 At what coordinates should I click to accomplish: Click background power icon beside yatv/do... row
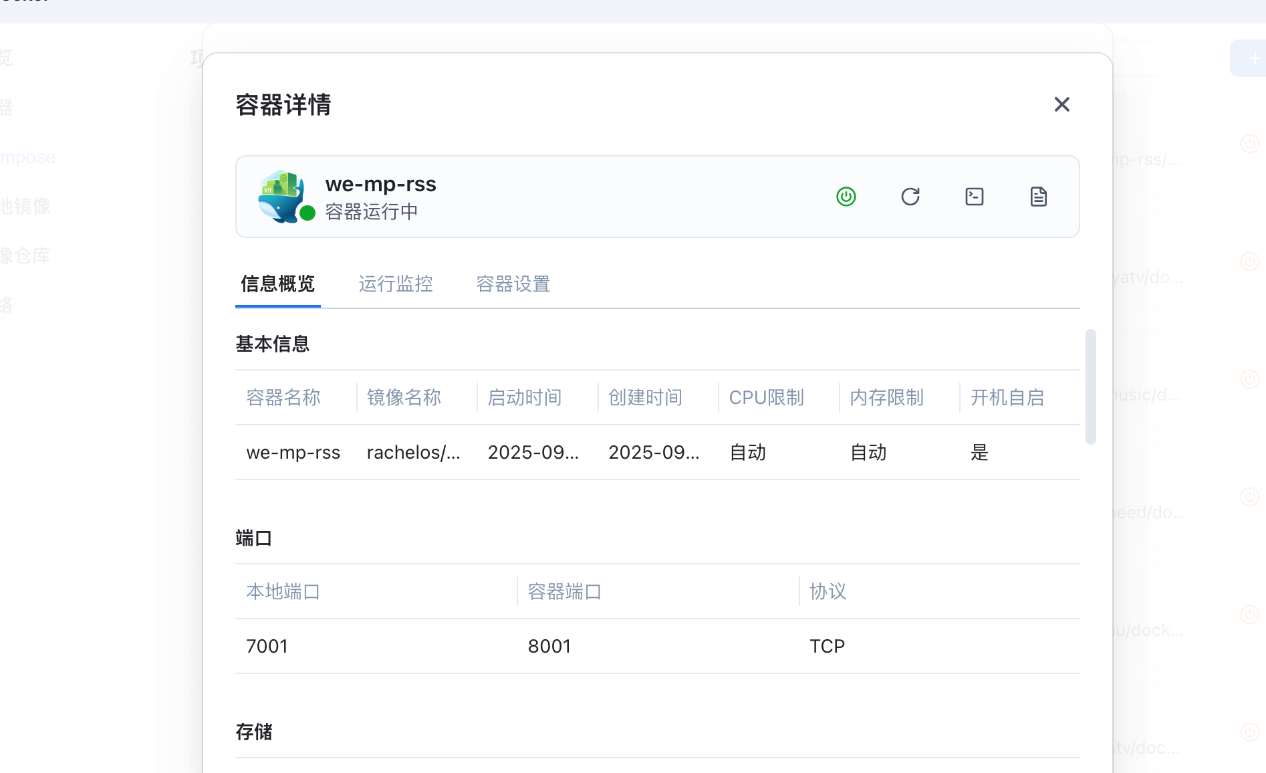[x=1249, y=261]
